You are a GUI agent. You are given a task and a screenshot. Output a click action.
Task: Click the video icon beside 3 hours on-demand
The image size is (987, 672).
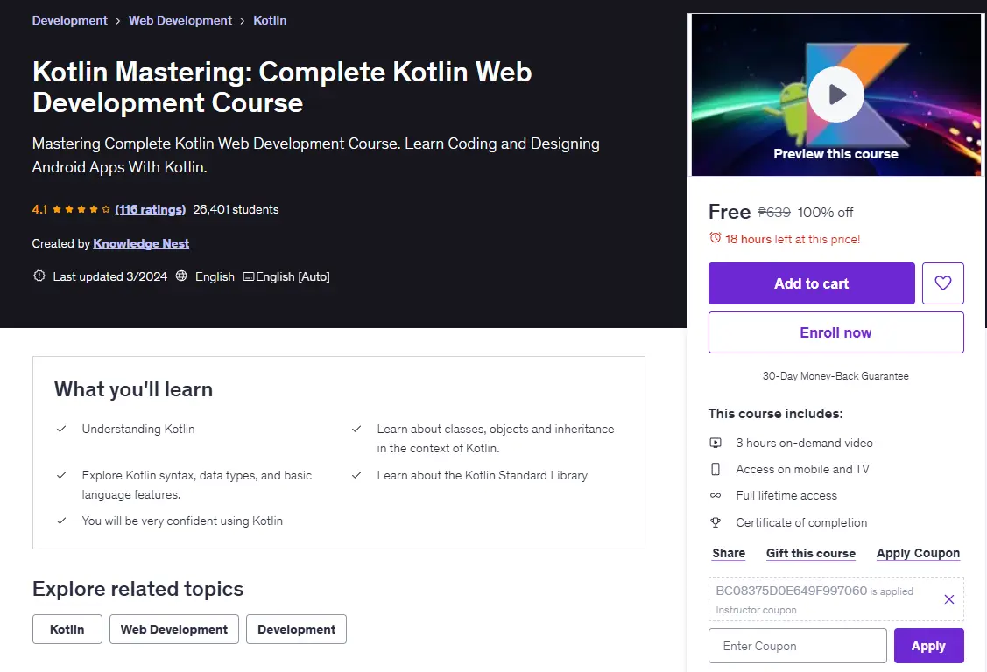(x=716, y=443)
